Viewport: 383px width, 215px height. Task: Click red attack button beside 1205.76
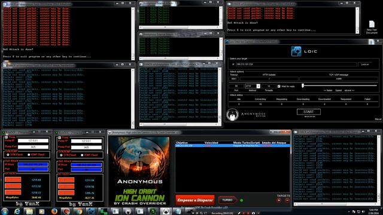[66, 193]
